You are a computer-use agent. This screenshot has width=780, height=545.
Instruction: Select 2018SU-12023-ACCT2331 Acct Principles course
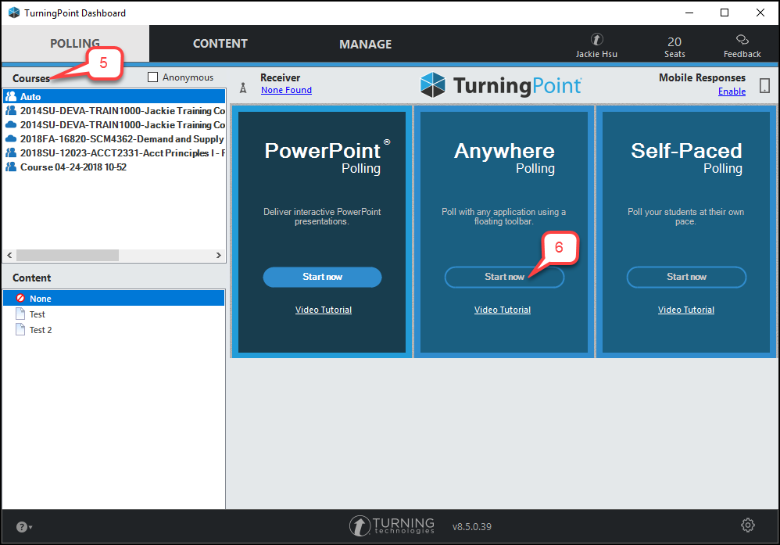(114, 152)
